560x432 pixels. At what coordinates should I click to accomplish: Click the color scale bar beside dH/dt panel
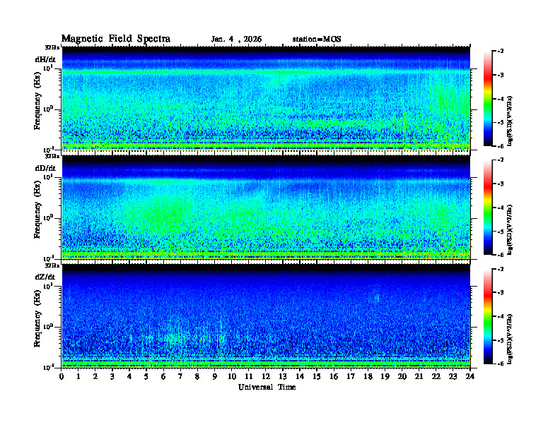[x=488, y=99]
